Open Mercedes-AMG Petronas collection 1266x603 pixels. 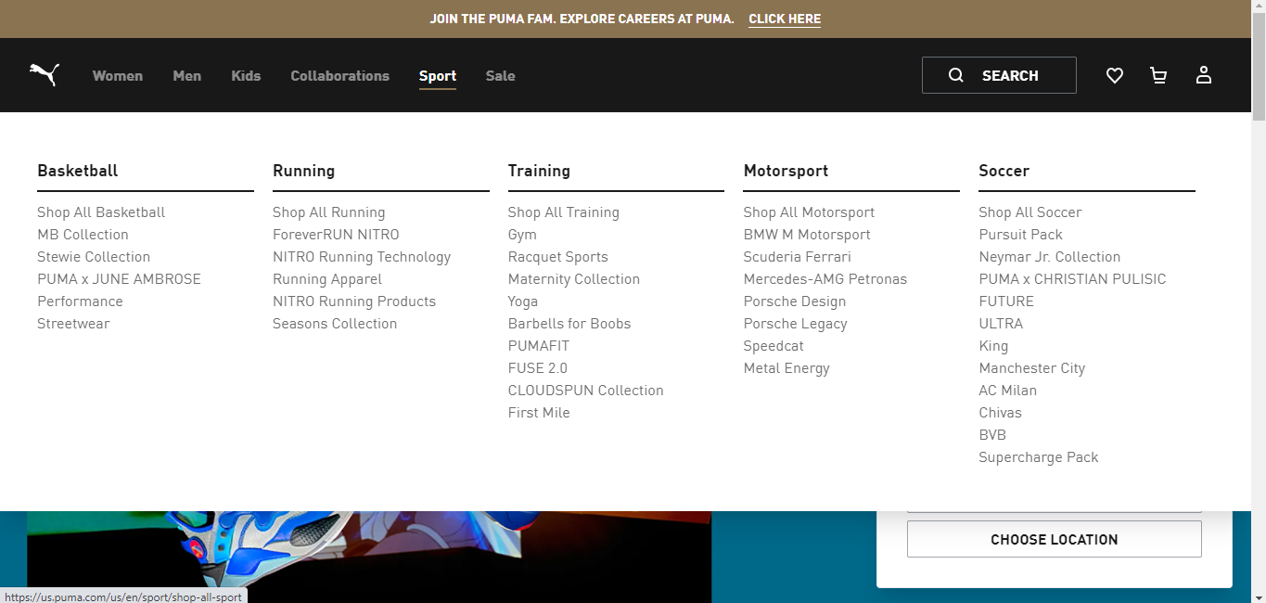pos(825,279)
